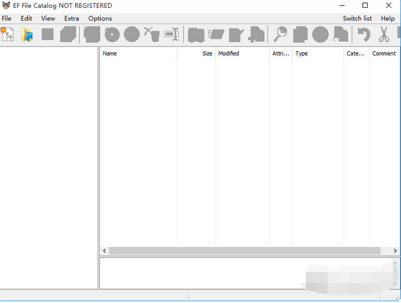Click the Open catalog folder icon

point(27,34)
